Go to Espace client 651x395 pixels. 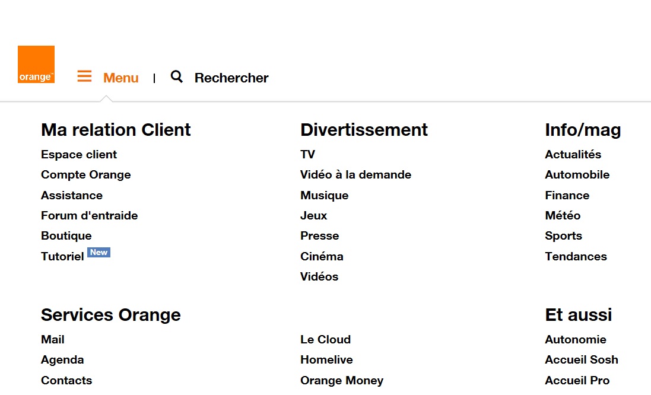coord(79,154)
